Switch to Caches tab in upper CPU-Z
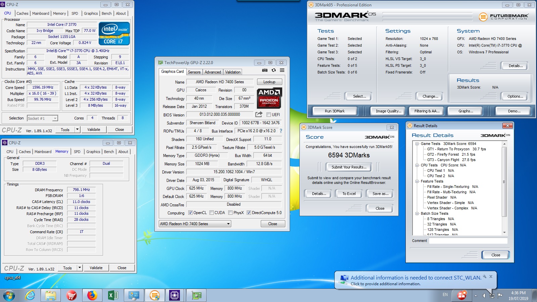Viewport: 537px width, 302px height. point(22,13)
